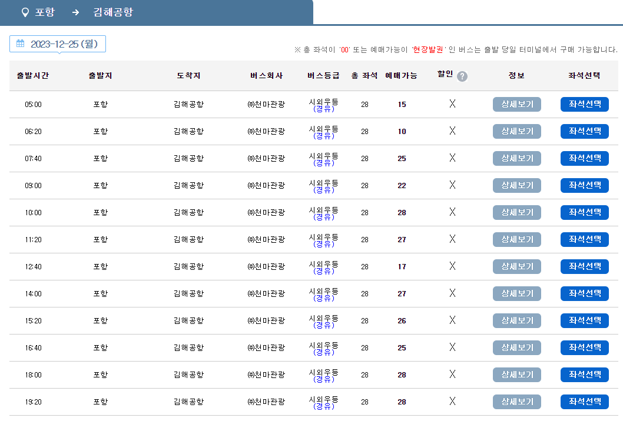This screenshot has width=623, height=428.
Task: Click available seats 26 in 15:20 row
Action: point(402,320)
